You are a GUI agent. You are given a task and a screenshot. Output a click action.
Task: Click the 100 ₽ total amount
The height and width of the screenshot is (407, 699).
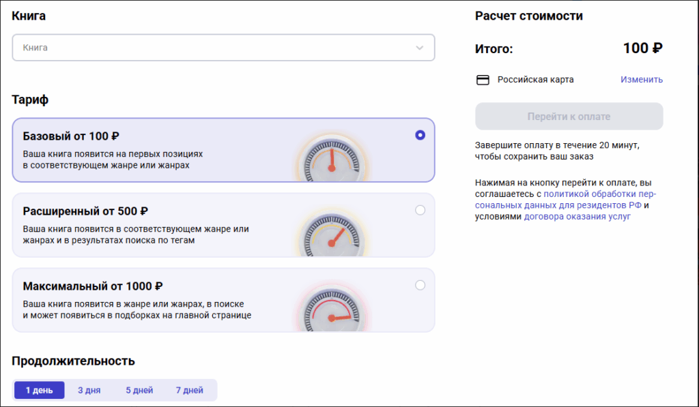(642, 48)
